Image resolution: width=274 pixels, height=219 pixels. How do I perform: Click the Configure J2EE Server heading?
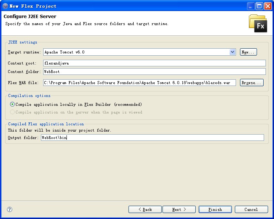point(30,16)
